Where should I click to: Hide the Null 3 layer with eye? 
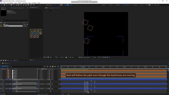point(1,75)
